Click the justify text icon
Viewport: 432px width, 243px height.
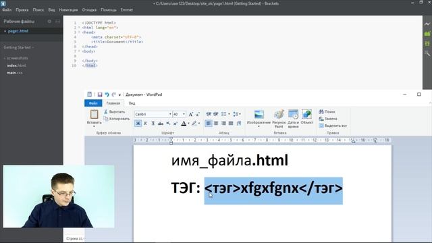pyautogui.click(x=231, y=124)
